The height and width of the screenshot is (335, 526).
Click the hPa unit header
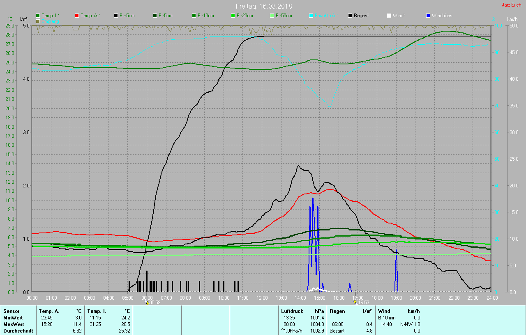(x=319, y=311)
